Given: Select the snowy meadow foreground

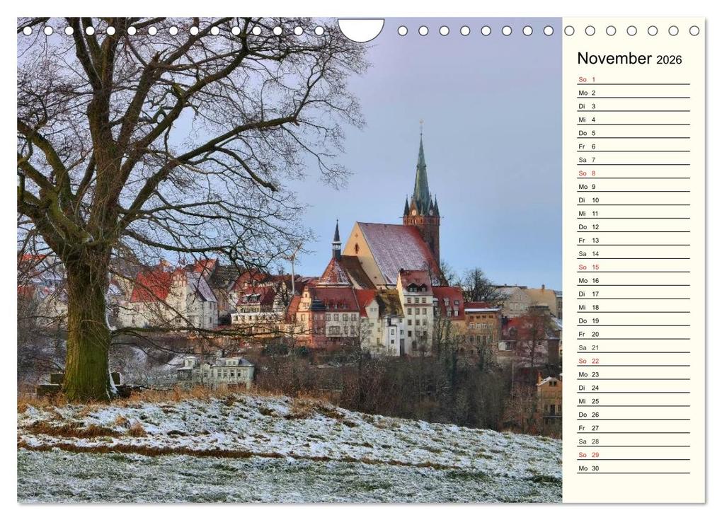Looking at the screenshot, I should click(x=212, y=453).
